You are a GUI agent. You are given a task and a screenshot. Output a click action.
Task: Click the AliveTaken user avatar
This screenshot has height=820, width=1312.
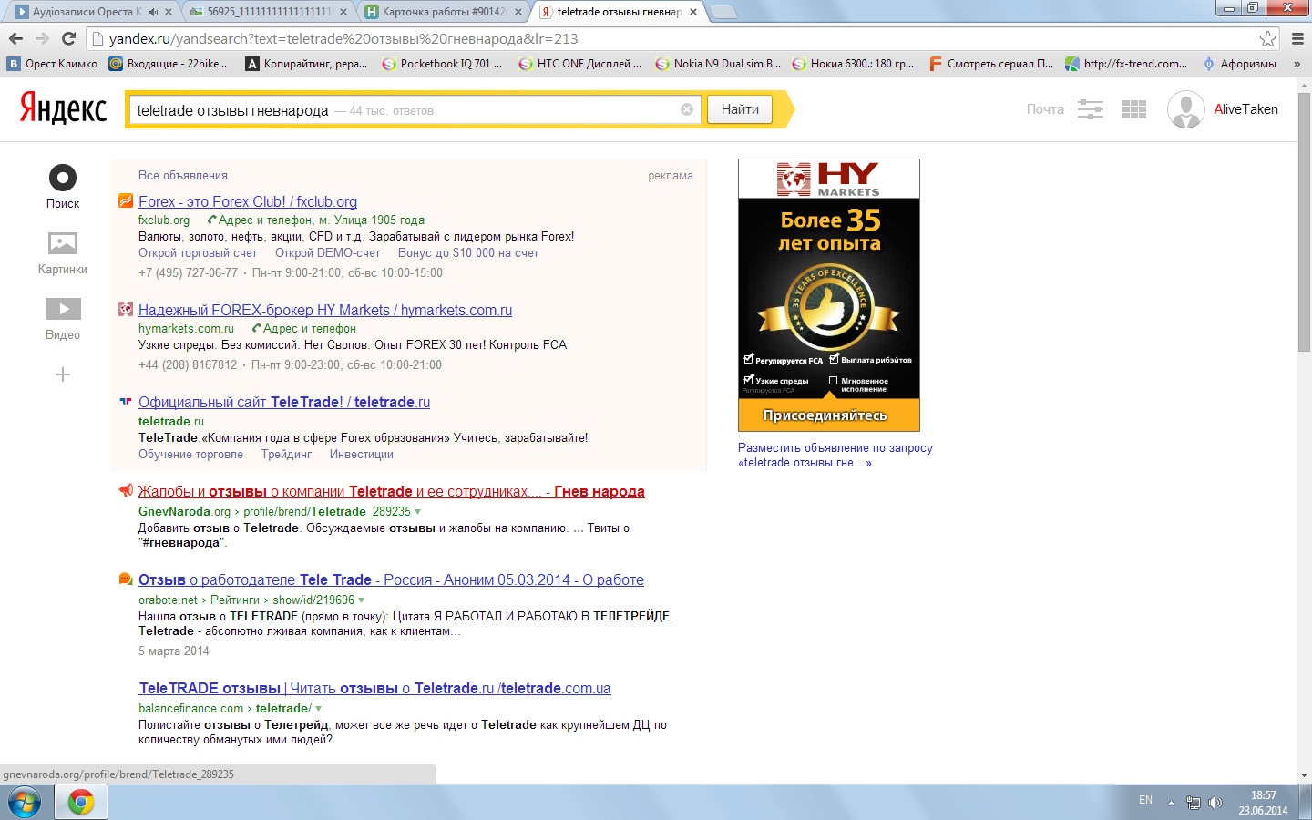(1186, 109)
